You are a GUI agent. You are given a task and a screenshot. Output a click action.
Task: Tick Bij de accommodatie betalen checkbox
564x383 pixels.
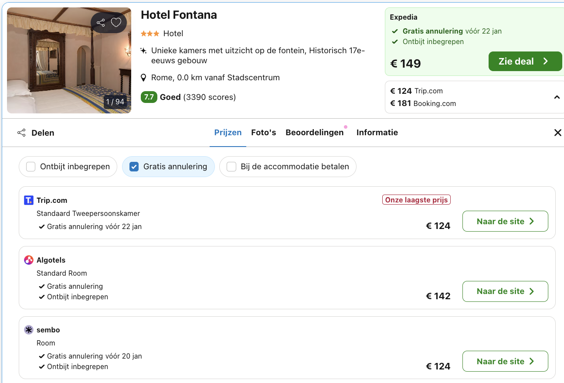pyautogui.click(x=231, y=167)
